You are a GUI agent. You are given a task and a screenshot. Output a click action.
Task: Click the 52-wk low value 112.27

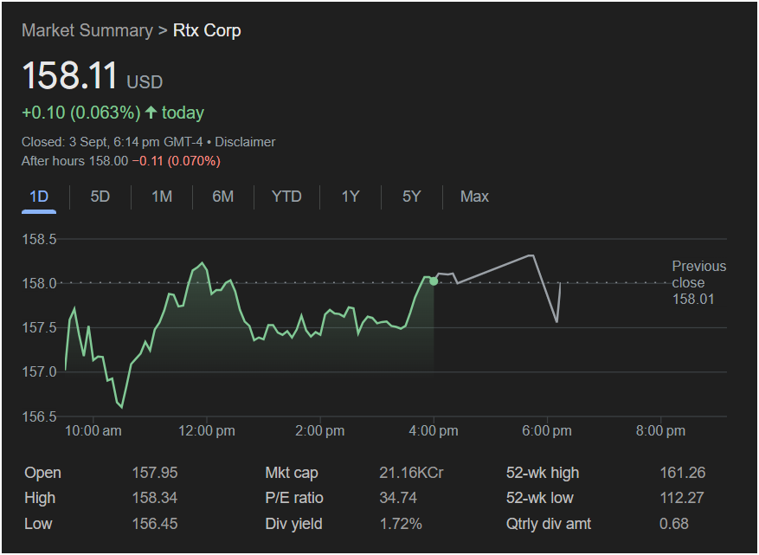pyautogui.click(x=682, y=498)
